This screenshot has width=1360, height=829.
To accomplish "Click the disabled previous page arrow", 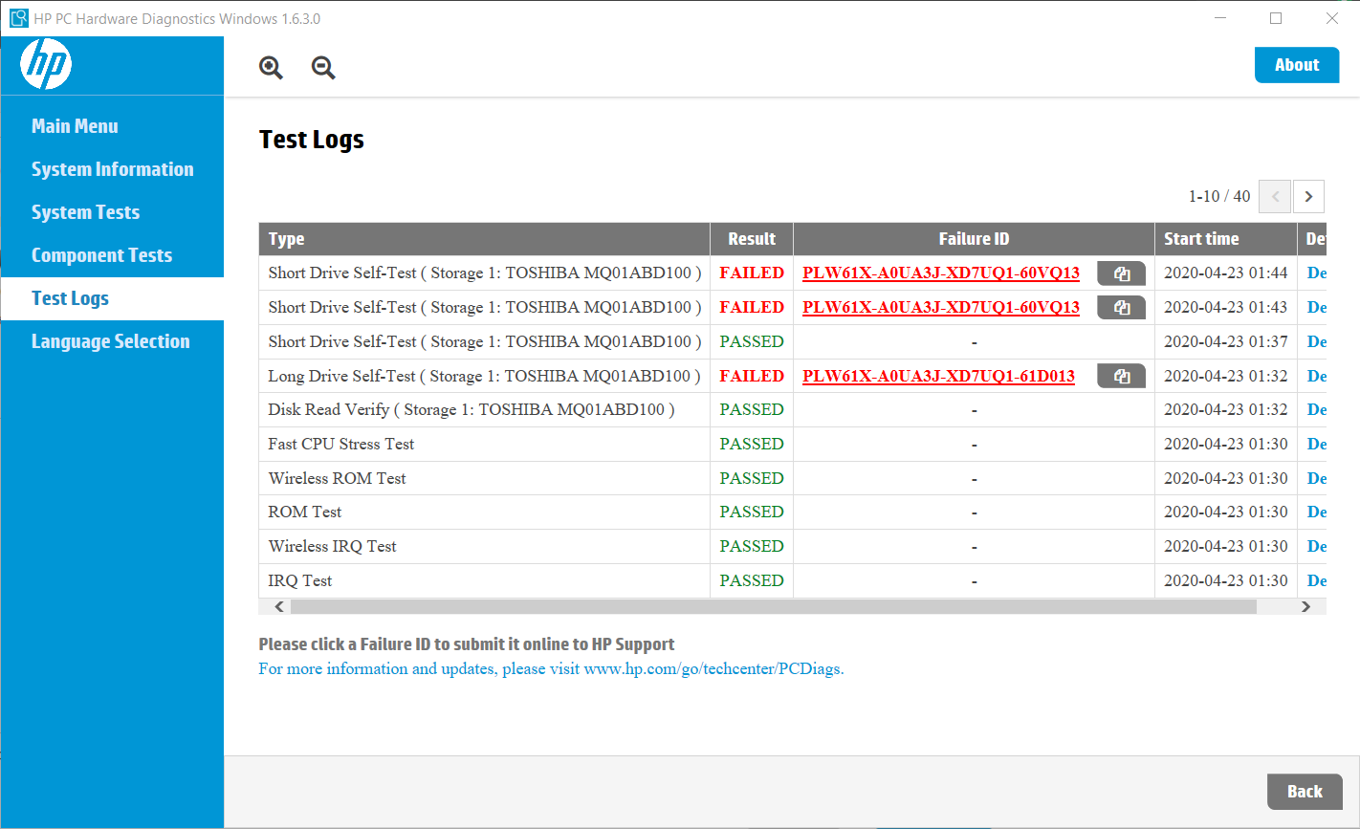I will click(1274, 196).
